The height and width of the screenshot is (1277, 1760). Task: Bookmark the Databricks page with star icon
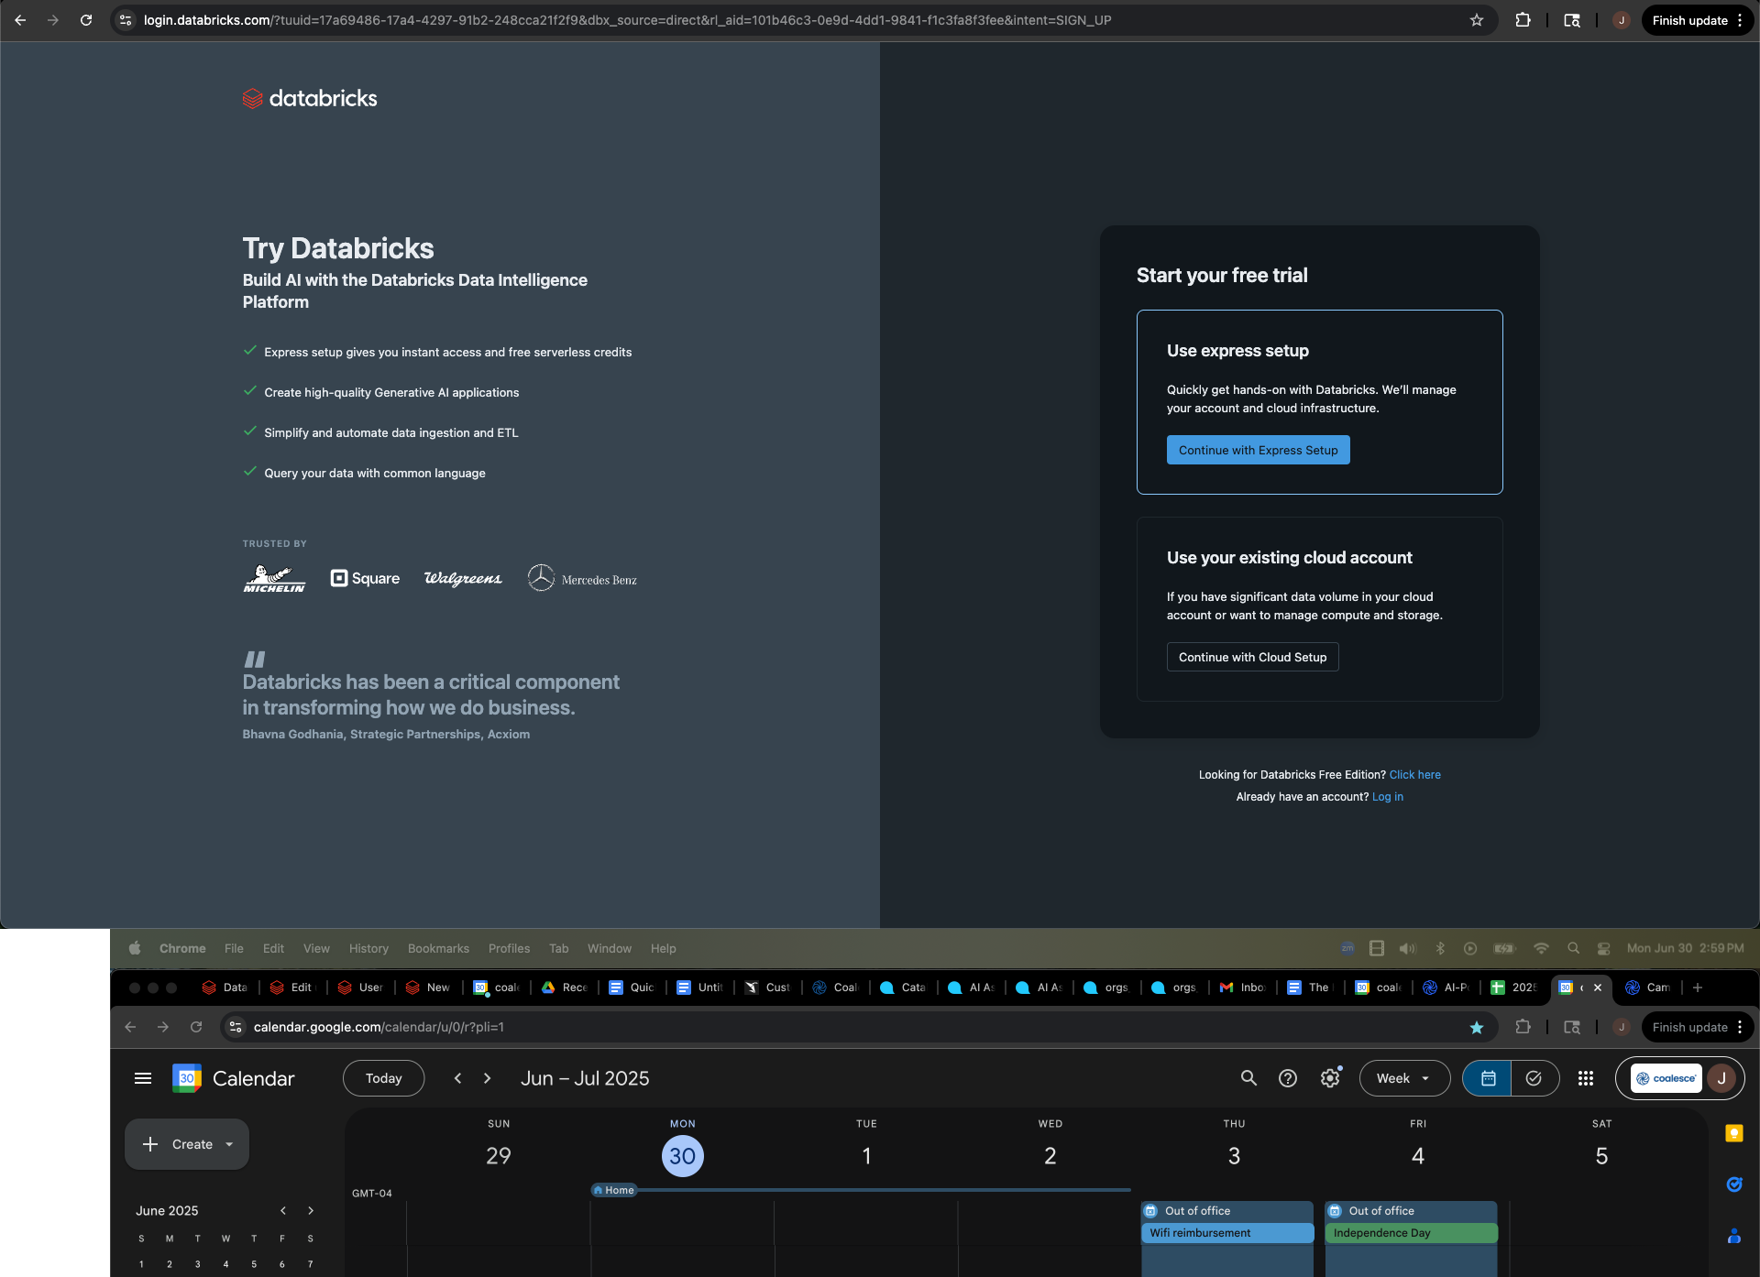tap(1477, 20)
